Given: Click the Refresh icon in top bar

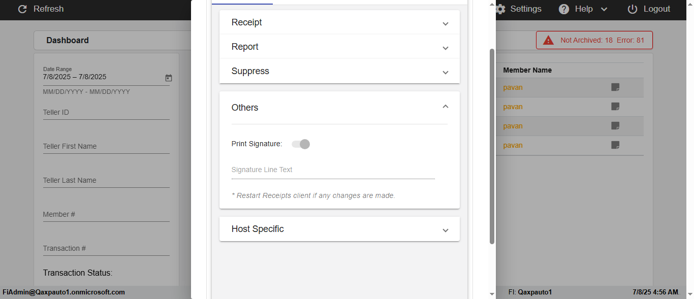Looking at the screenshot, I should (22, 9).
